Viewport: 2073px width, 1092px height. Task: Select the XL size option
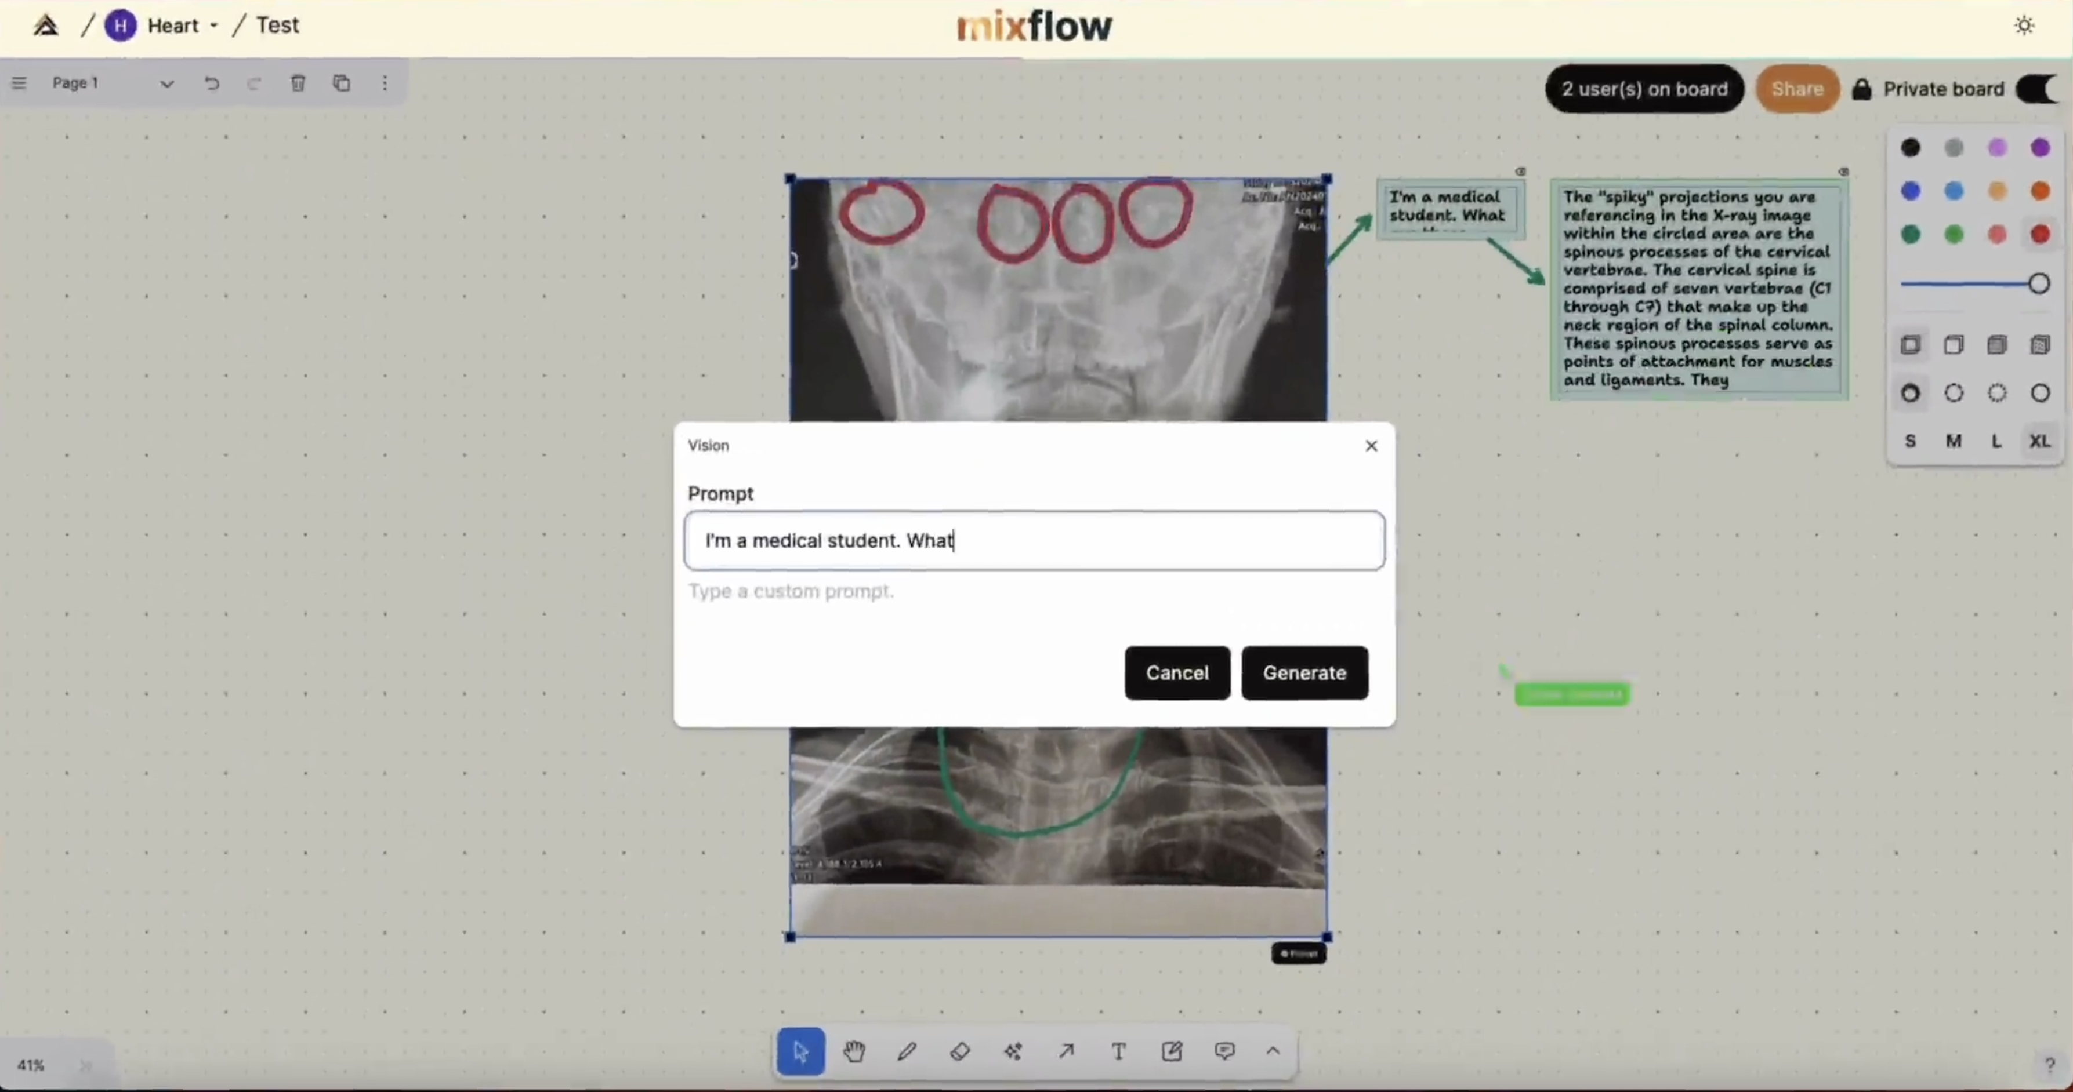[2039, 441]
